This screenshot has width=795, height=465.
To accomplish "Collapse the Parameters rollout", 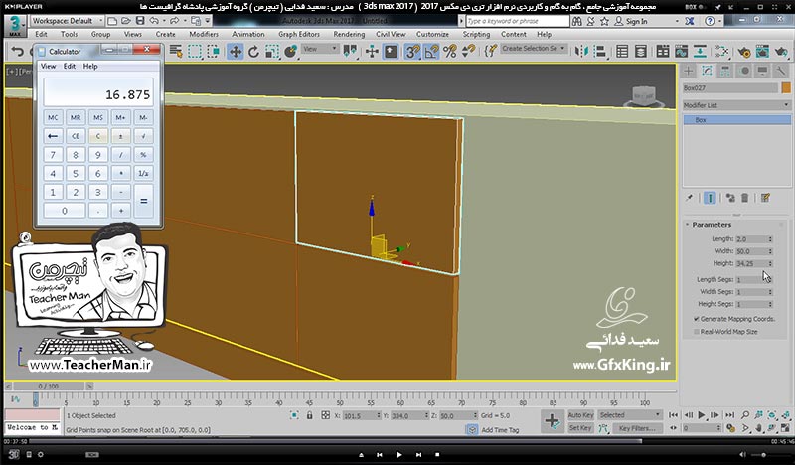I will 712,225.
